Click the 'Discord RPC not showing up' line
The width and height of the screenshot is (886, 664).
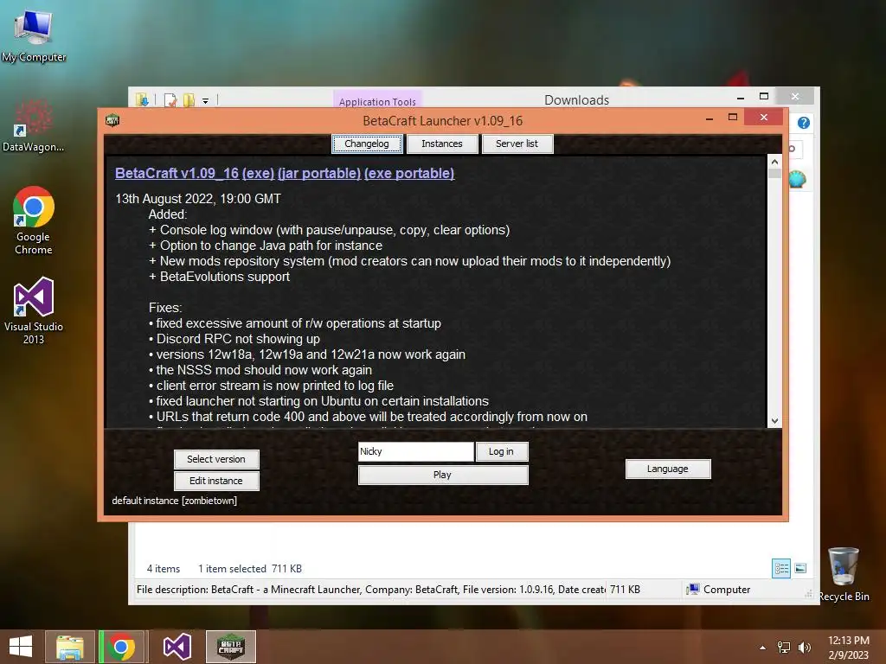click(x=234, y=339)
